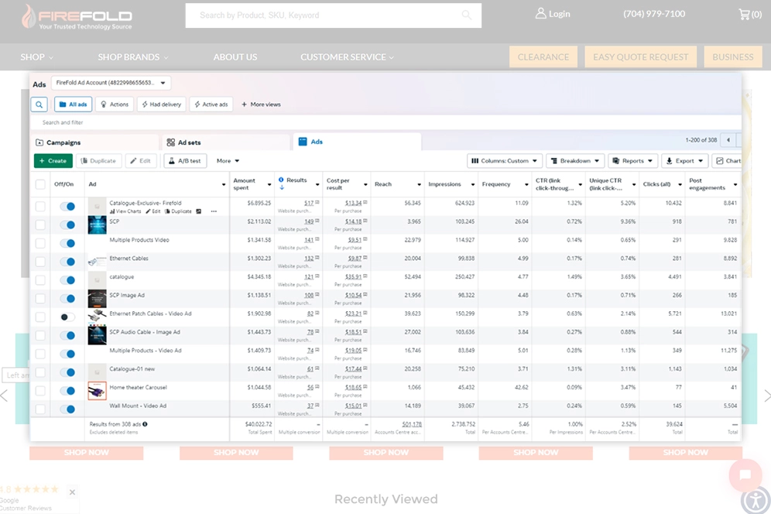This screenshot has width=771, height=514.
Task: Click inline Edit under Catalogue-Exclusive- Firefold
Action: [x=153, y=211]
